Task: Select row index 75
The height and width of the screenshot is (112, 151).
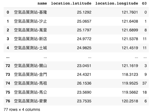Action: 8,92
